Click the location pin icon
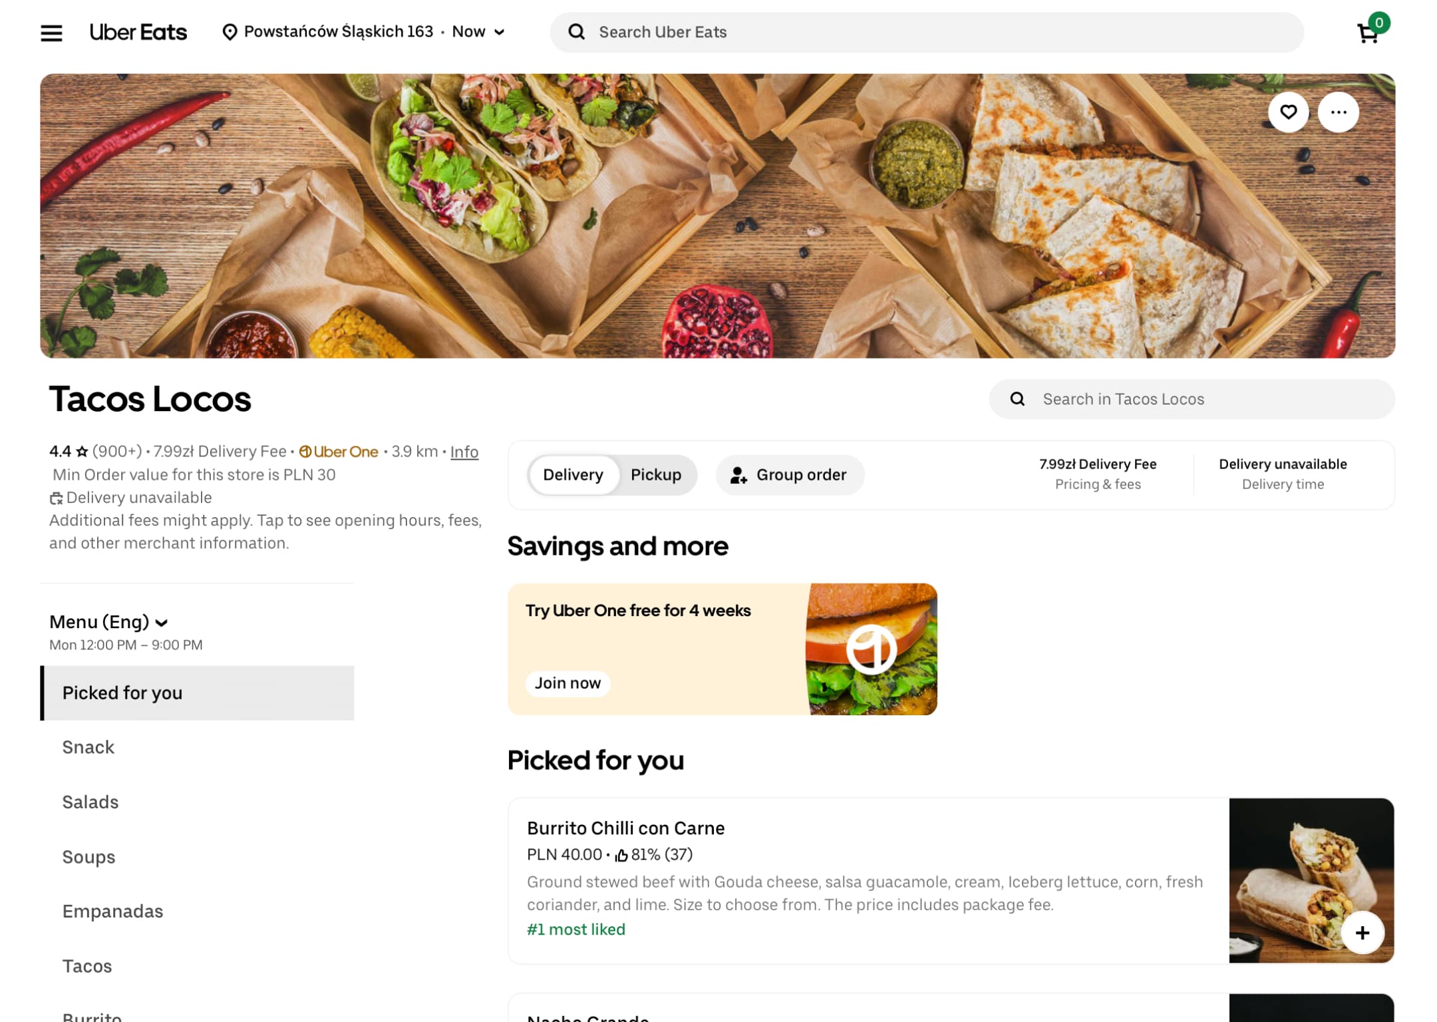The width and height of the screenshot is (1437, 1022). 230,32
